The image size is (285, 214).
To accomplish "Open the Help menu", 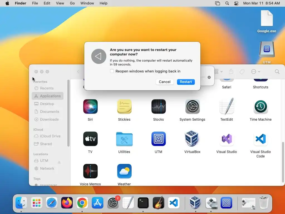I will [x=104, y=3].
